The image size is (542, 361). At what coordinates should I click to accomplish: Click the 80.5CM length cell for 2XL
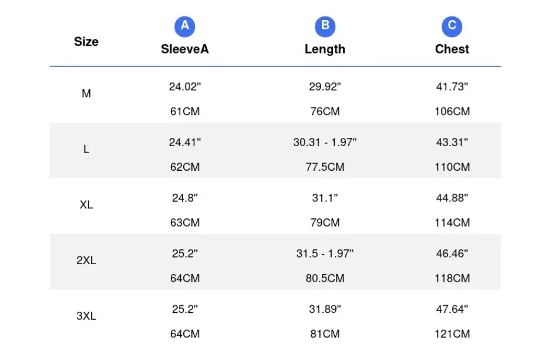pos(325,278)
